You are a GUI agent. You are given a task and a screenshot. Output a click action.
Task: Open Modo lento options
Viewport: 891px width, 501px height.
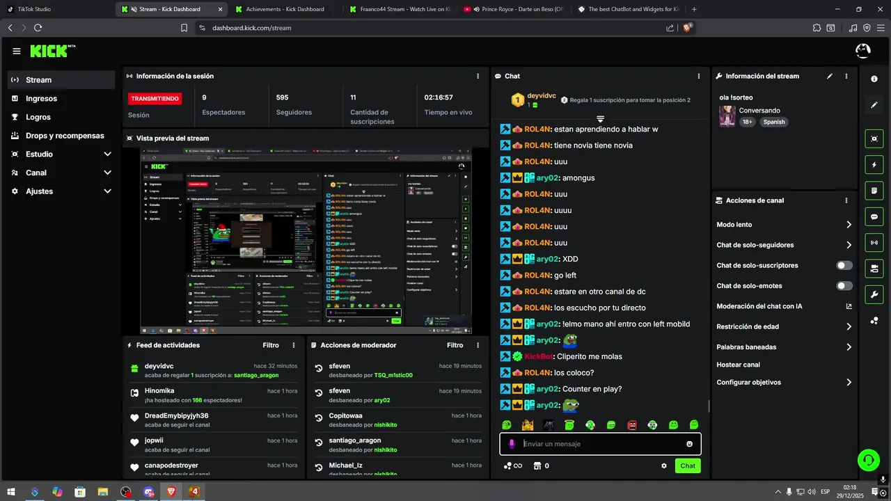tap(784, 225)
